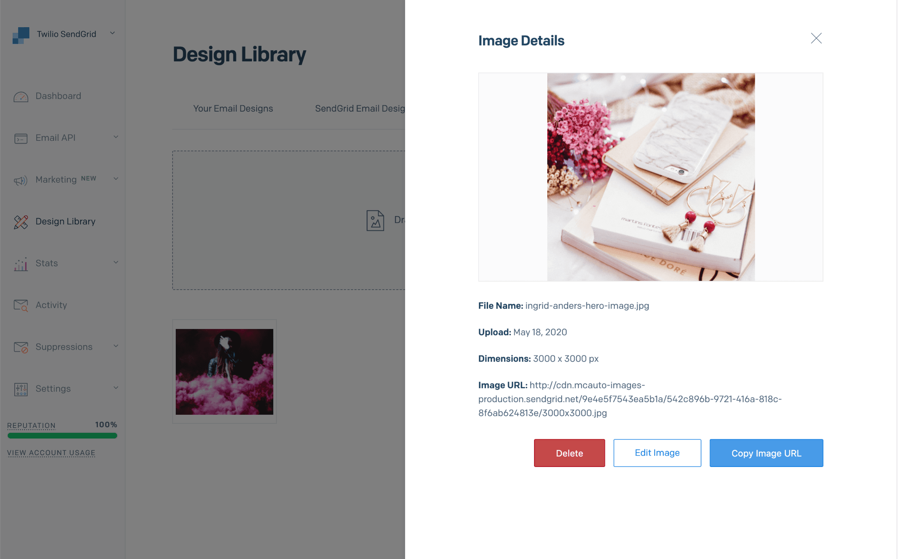This screenshot has width=898, height=559.
Task: Expand the Marketing menu chevron
Action: tap(116, 179)
